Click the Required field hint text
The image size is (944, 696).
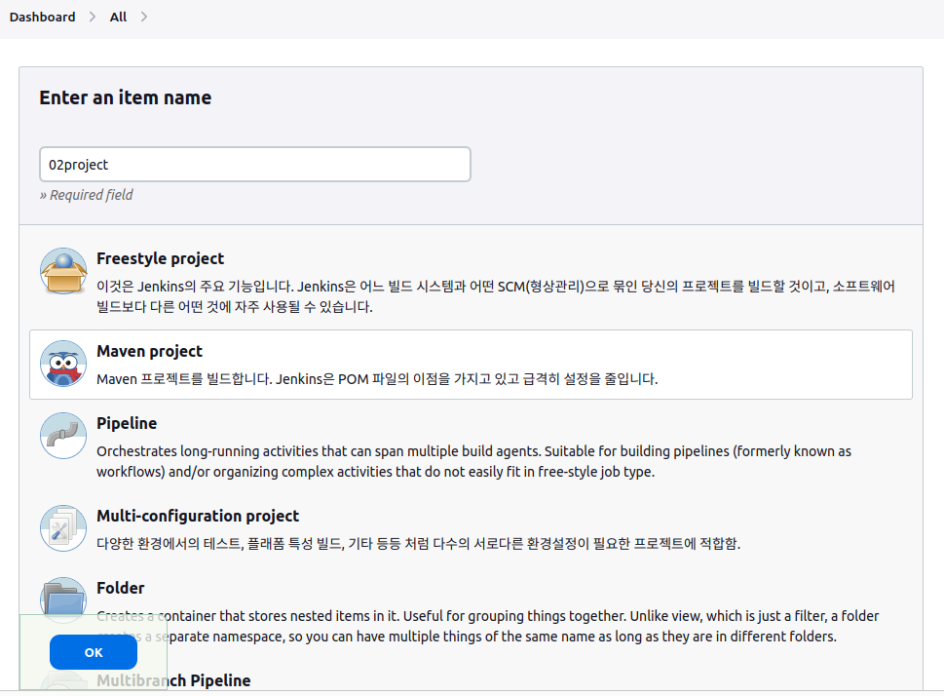point(86,195)
